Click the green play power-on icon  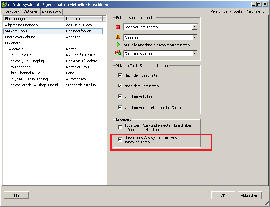(118, 45)
